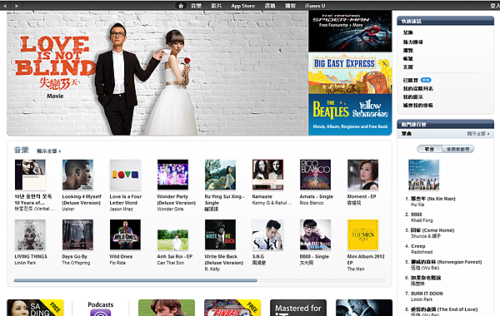Click the Wonder Girls artist link
500x316 pixels.
[x=170, y=209]
